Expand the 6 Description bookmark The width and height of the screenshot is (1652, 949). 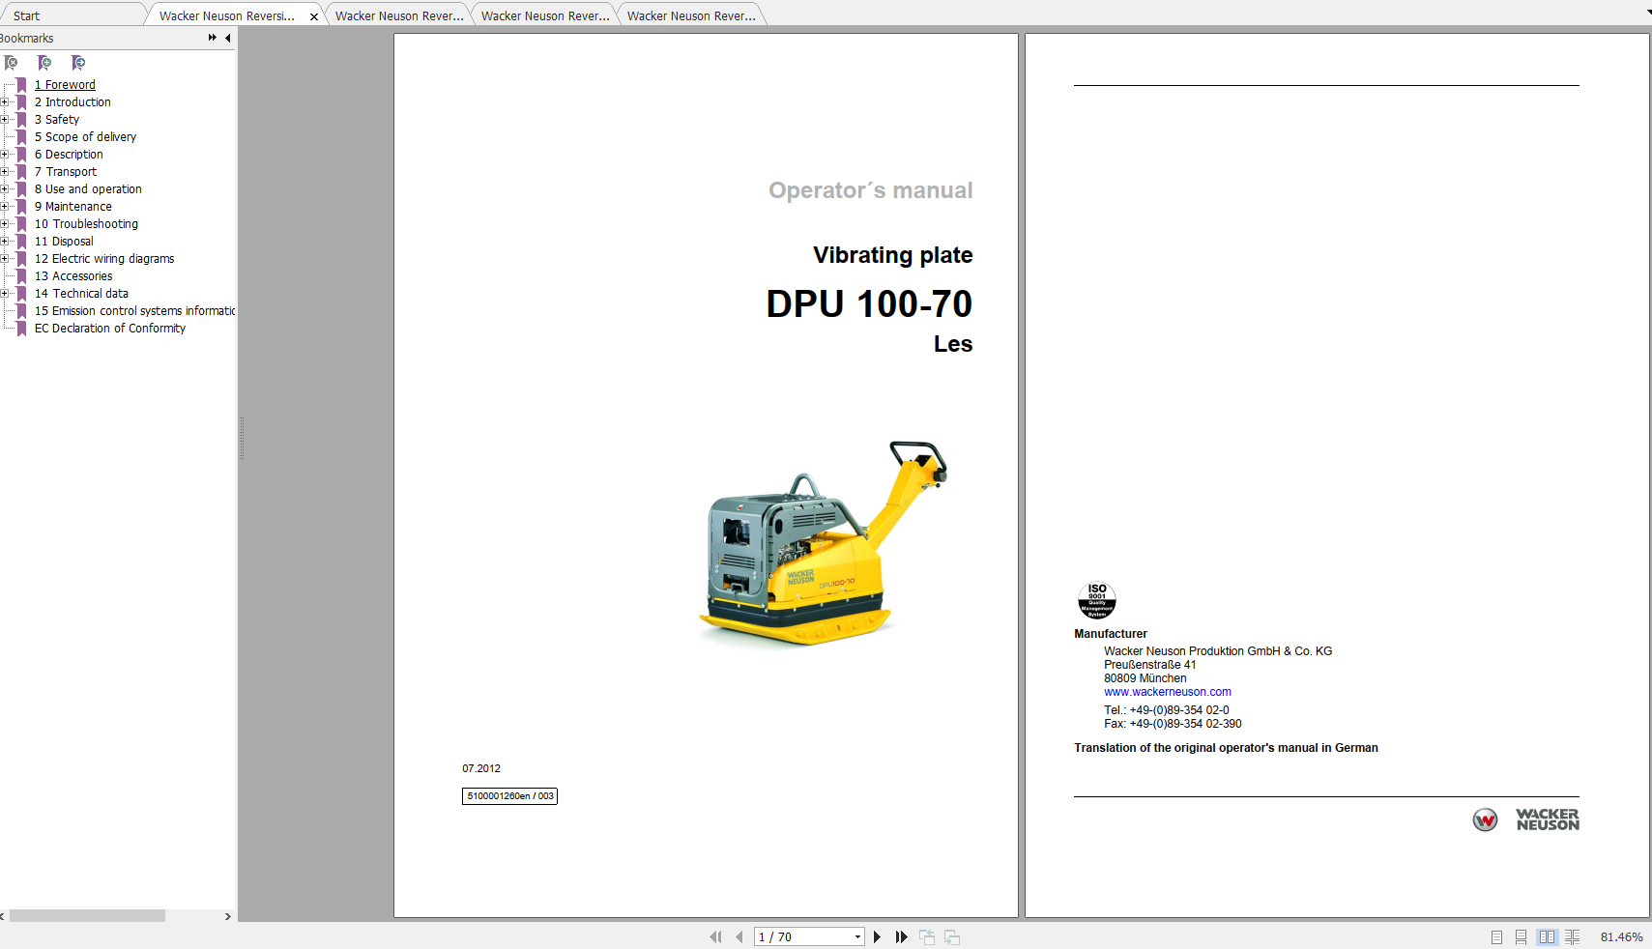click(5, 155)
